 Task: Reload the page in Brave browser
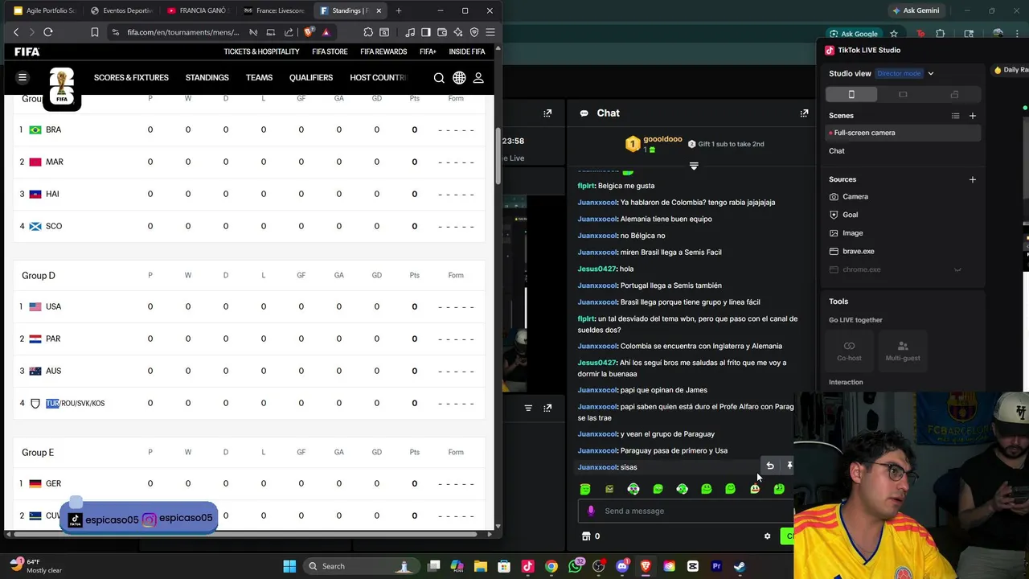tap(48, 32)
